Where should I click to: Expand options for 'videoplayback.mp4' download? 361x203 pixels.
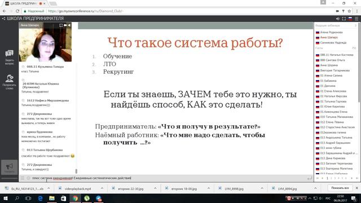[102, 188]
